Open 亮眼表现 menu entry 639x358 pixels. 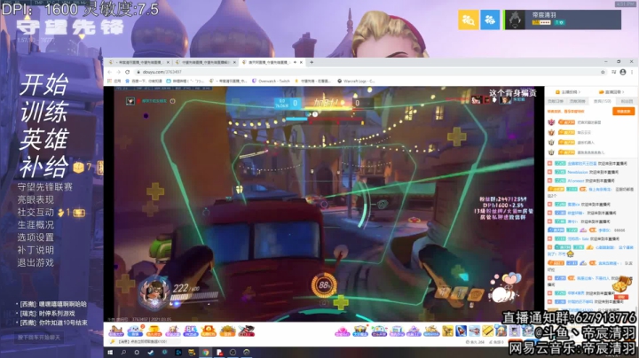(x=35, y=199)
